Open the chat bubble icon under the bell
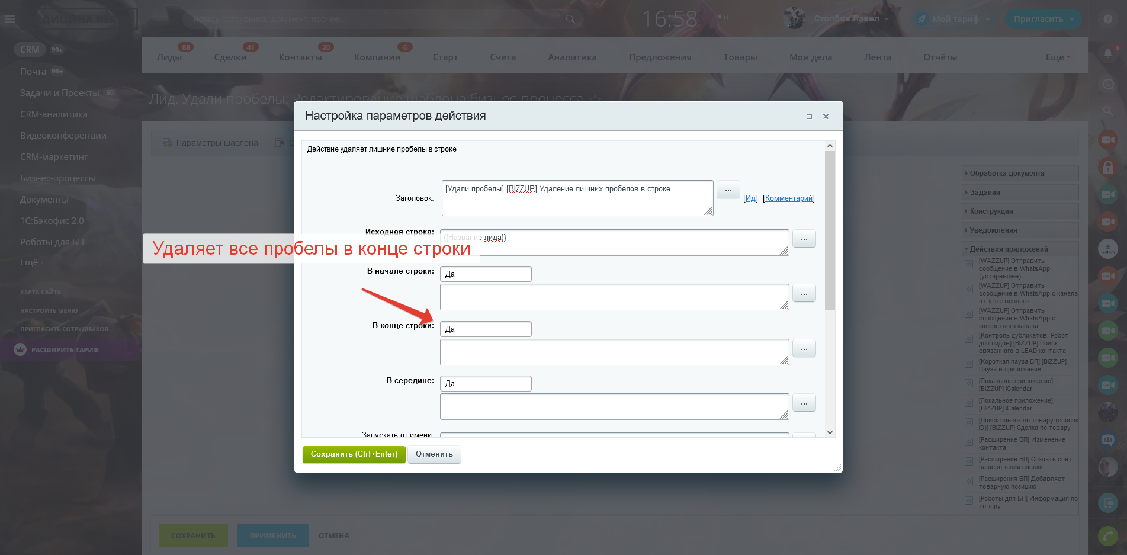The image size is (1127, 555). pyautogui.click(x=1107, y=84)
